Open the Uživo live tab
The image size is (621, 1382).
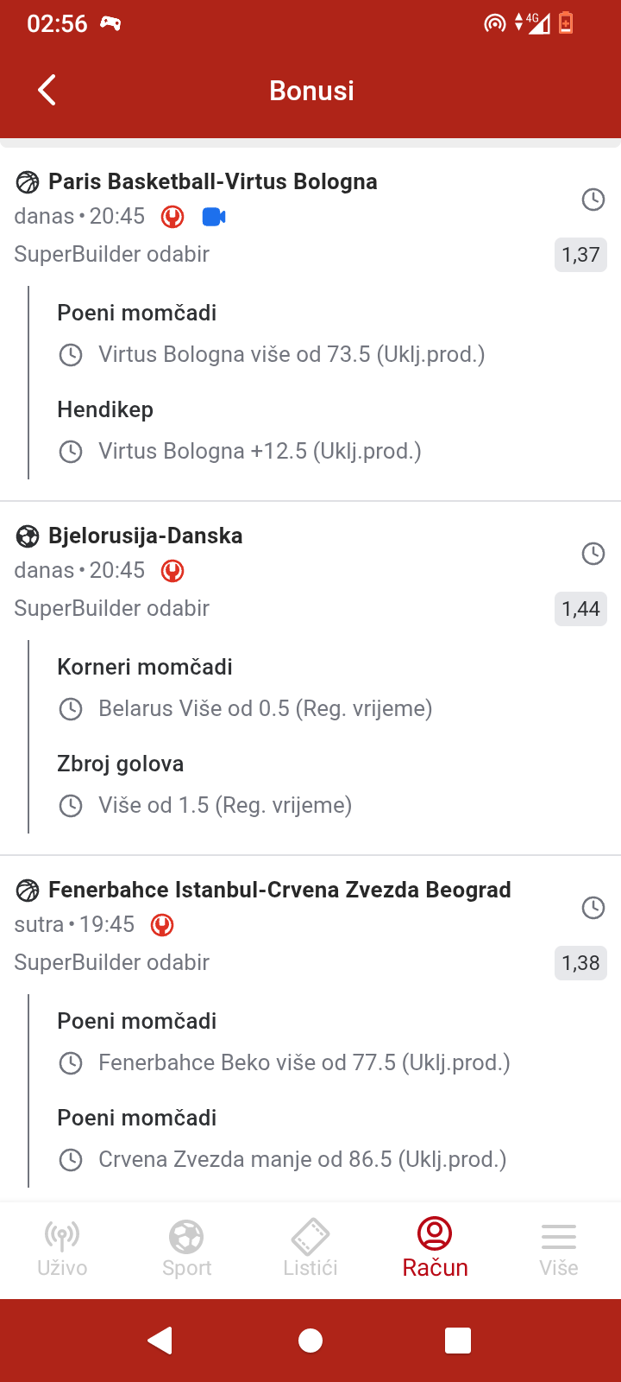[x=62, y=1248]
